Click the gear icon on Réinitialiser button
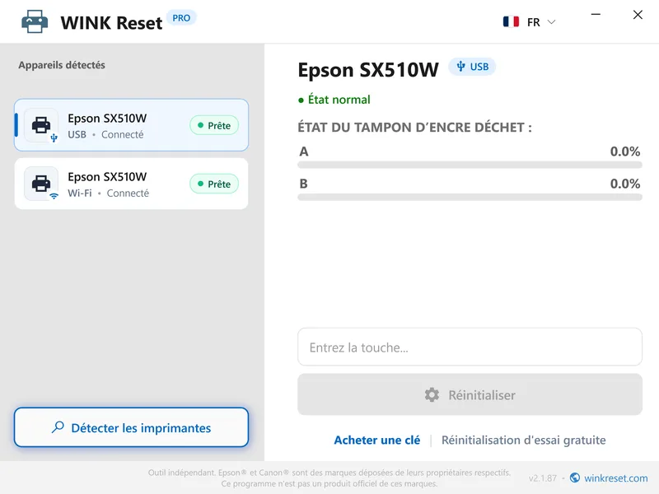 click(432, 395)
